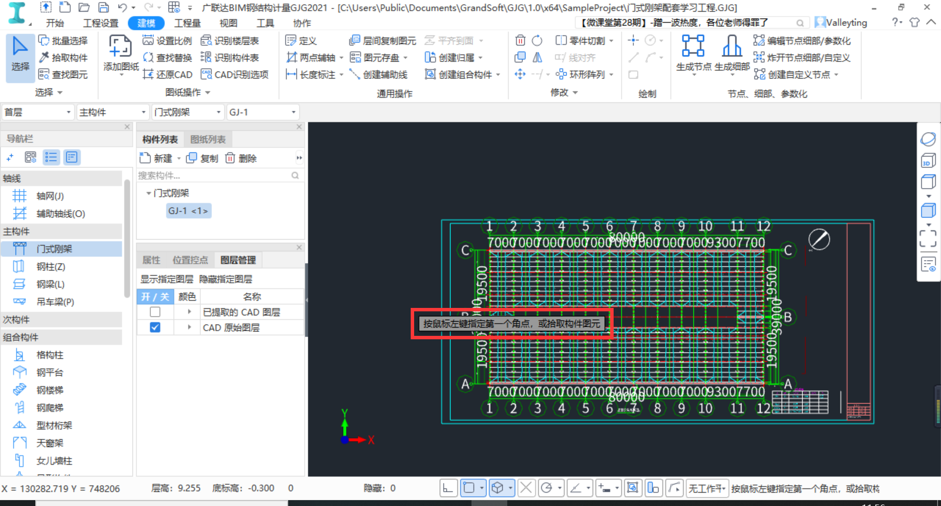
Task: Select the GJ-1 <1> component item
Action: tap(189, 211)
